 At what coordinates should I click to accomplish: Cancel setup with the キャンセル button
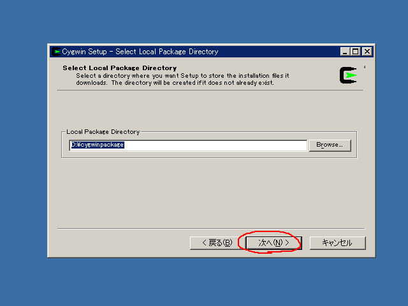click(x=337, y=243)
